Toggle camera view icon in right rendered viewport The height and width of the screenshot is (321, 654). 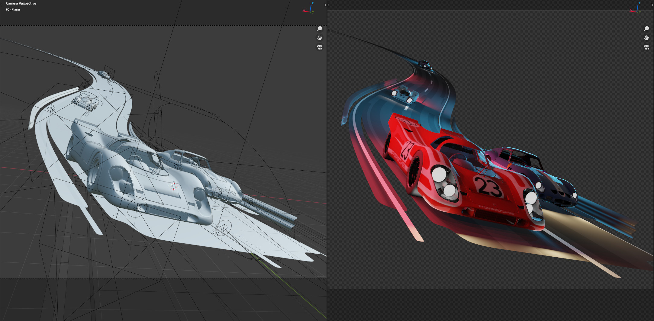[646, 47]
